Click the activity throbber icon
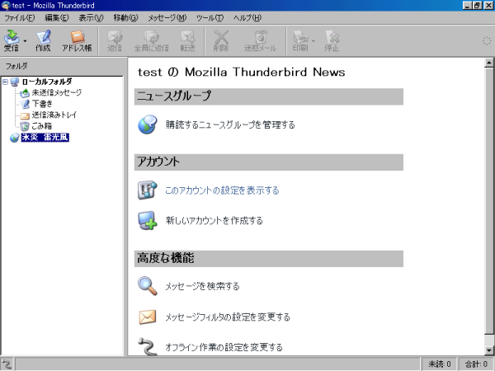This screenshot has width=495, height=371. pyautogui.click(x=487, y=41)
